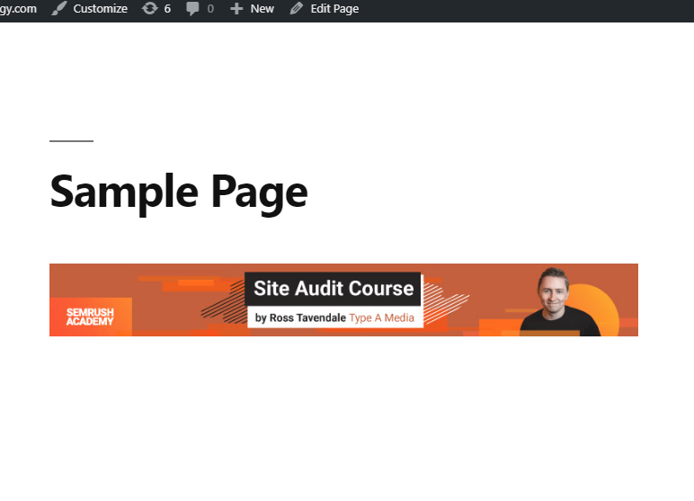This screenshot has height=501, width=694.
Task: Click the presenter photo in the banner
Action: [x=560, y=301]
